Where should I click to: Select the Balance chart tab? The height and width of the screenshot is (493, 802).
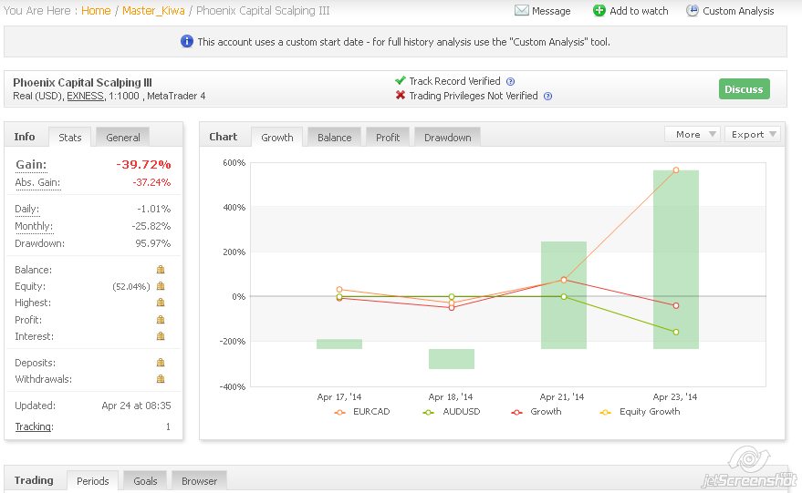(x=334, y=138)
